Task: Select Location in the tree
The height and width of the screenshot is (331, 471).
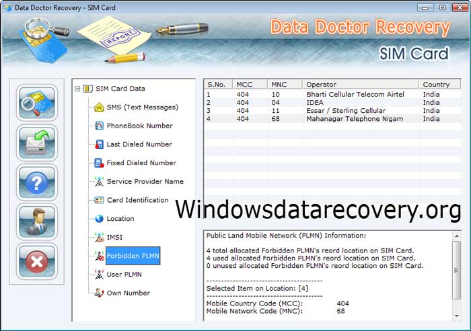Action: tap(120, 219)
